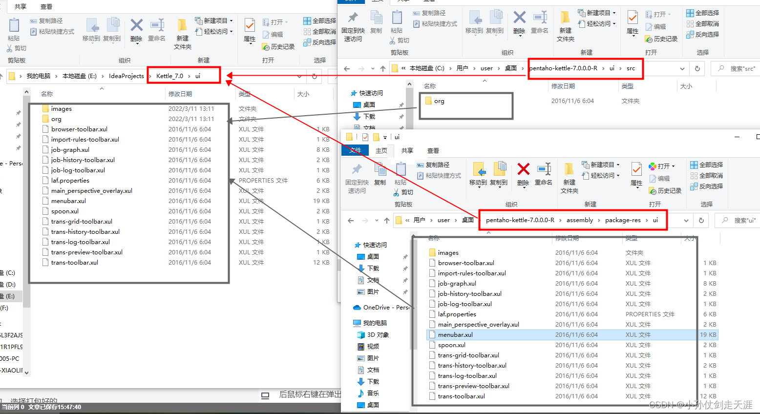This screenshot has height=414, width=760.
Task: Click refresh button in the ui window address bar
Action: coord(701,220)
